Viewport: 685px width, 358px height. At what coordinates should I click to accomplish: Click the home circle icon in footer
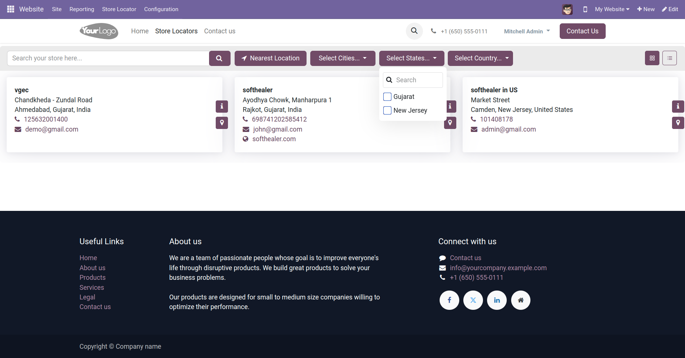click(521, 300)
